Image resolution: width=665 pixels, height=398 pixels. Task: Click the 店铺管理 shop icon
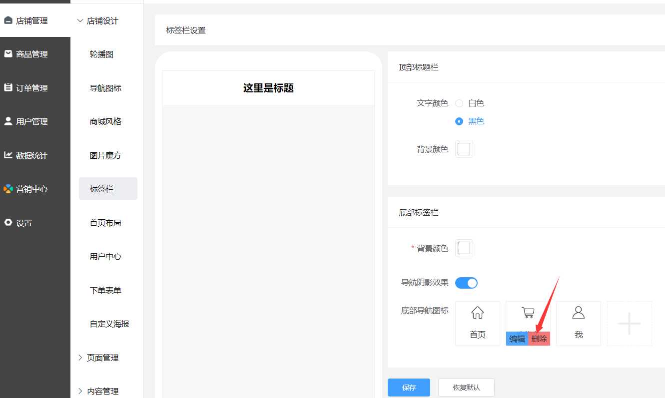coord(8,20)
